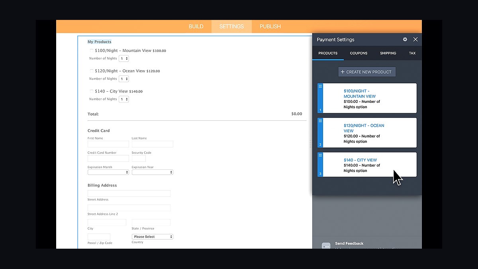Open the SHIPPING tab
The width and height of the screenshot is (478, 269).
[x=388, y=53]
